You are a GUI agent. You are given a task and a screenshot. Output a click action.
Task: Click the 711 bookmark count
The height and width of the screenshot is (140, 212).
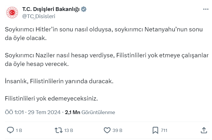[x=164, y=130]
